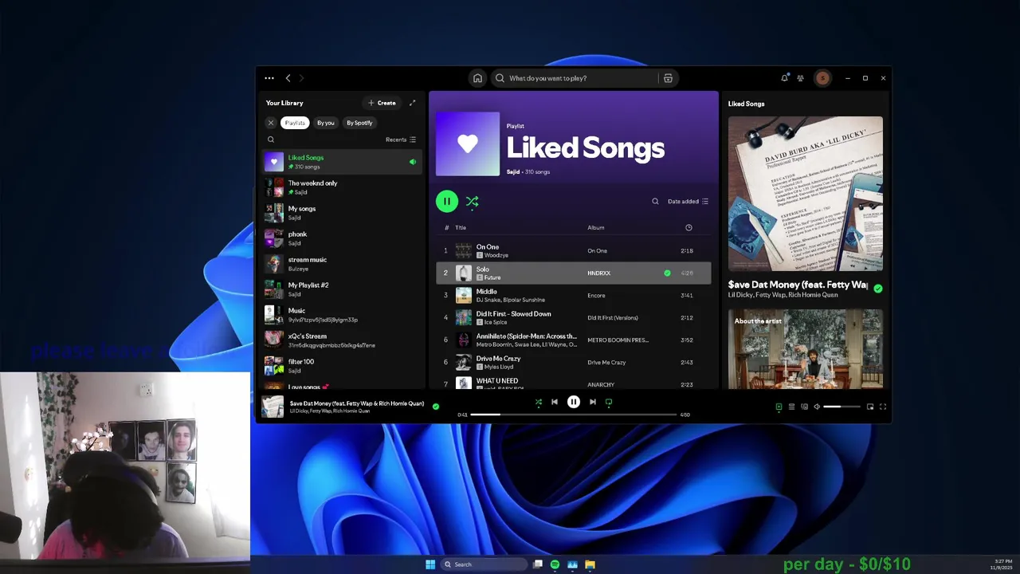
Task: Open Spotify from the Windows taskbar
Action: click(555, 564)
